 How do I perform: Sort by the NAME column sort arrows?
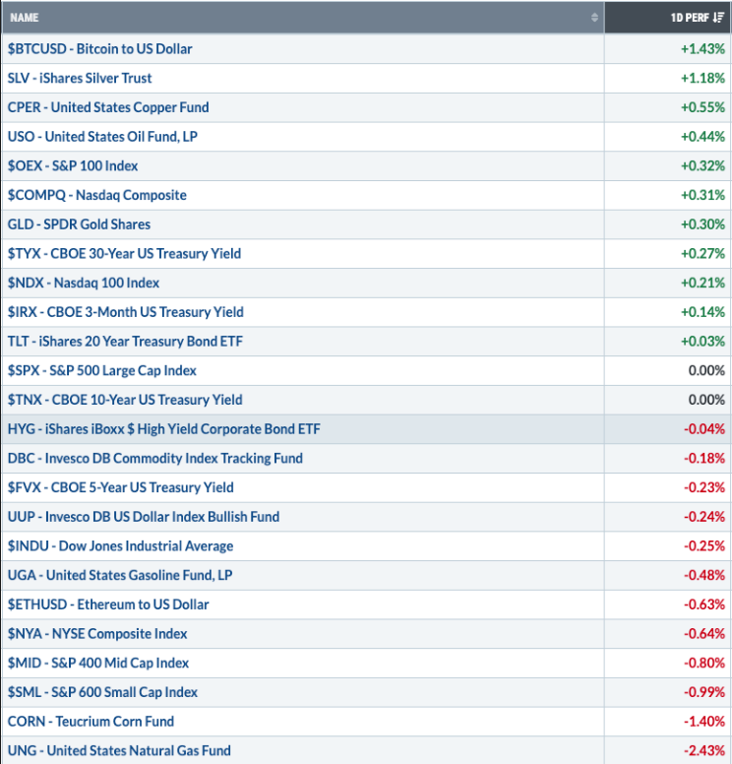point(594,18)
